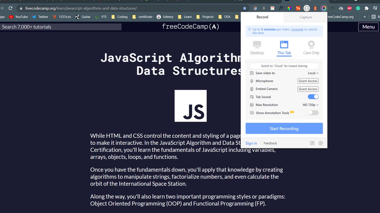Switch to the Record tab
This screenshot has width=380, height=213.
coord(262,17)
